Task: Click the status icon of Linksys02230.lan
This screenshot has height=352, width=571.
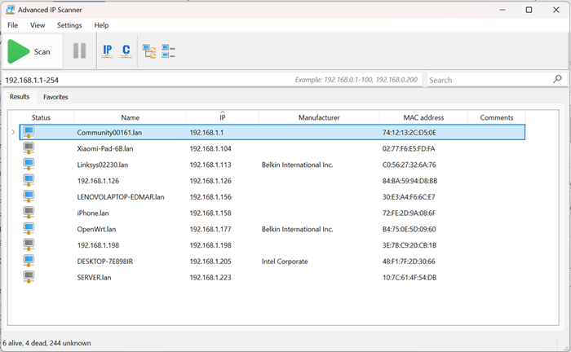Action: click(x=29, y=164)
